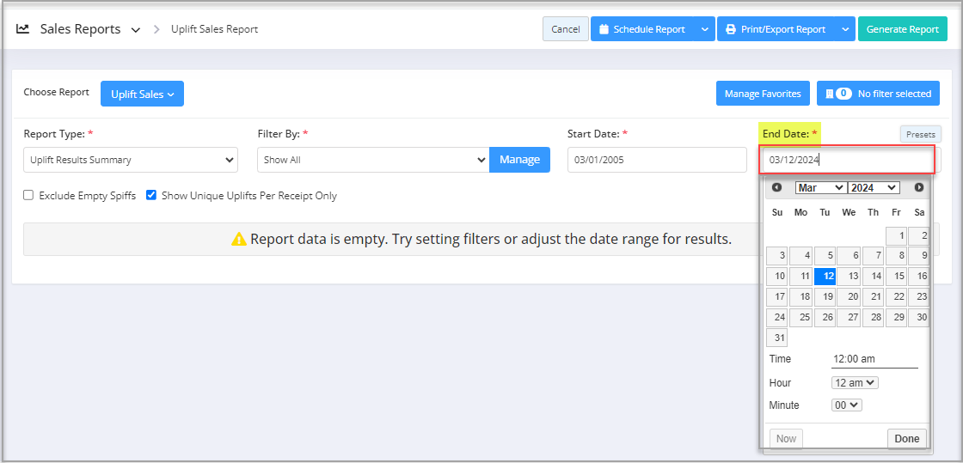Open the Uplift Sales report chooser

[143, 94]
